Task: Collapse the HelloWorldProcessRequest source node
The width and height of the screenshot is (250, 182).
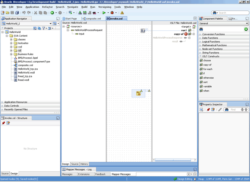Action: [x=68, y=30]
